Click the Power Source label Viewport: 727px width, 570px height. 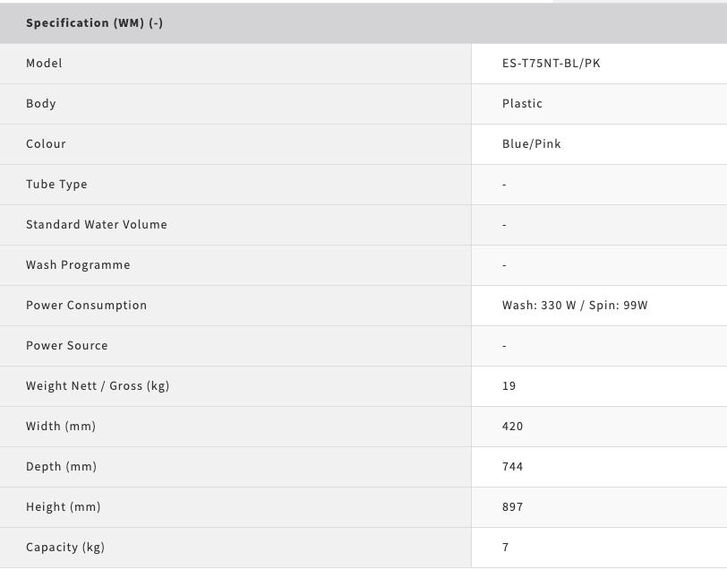click(x=66, y=346)
